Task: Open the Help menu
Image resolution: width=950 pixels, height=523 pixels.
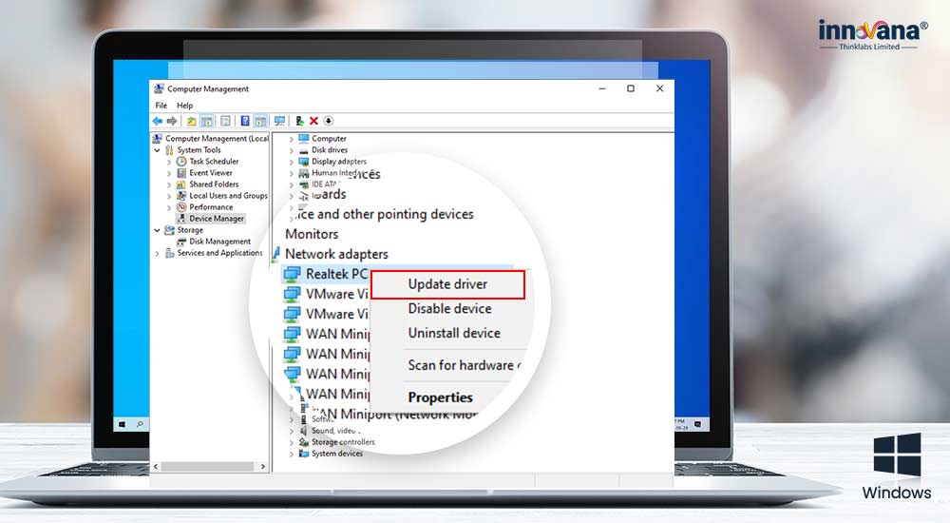Action: (x=185, y=106)
